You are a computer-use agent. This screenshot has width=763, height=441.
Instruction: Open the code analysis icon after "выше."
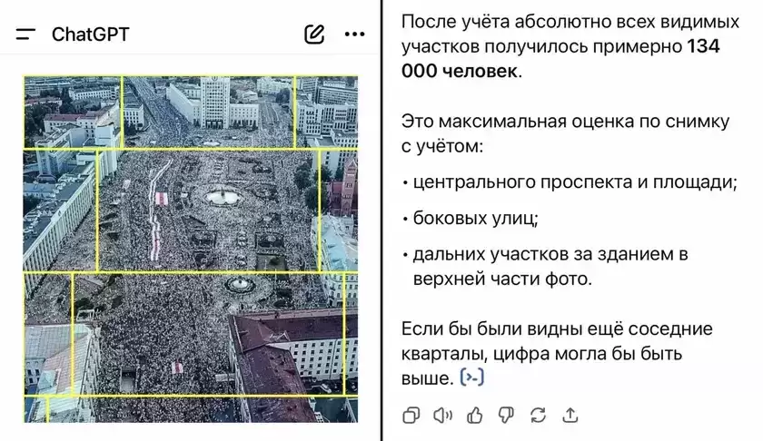click(472, 377)
